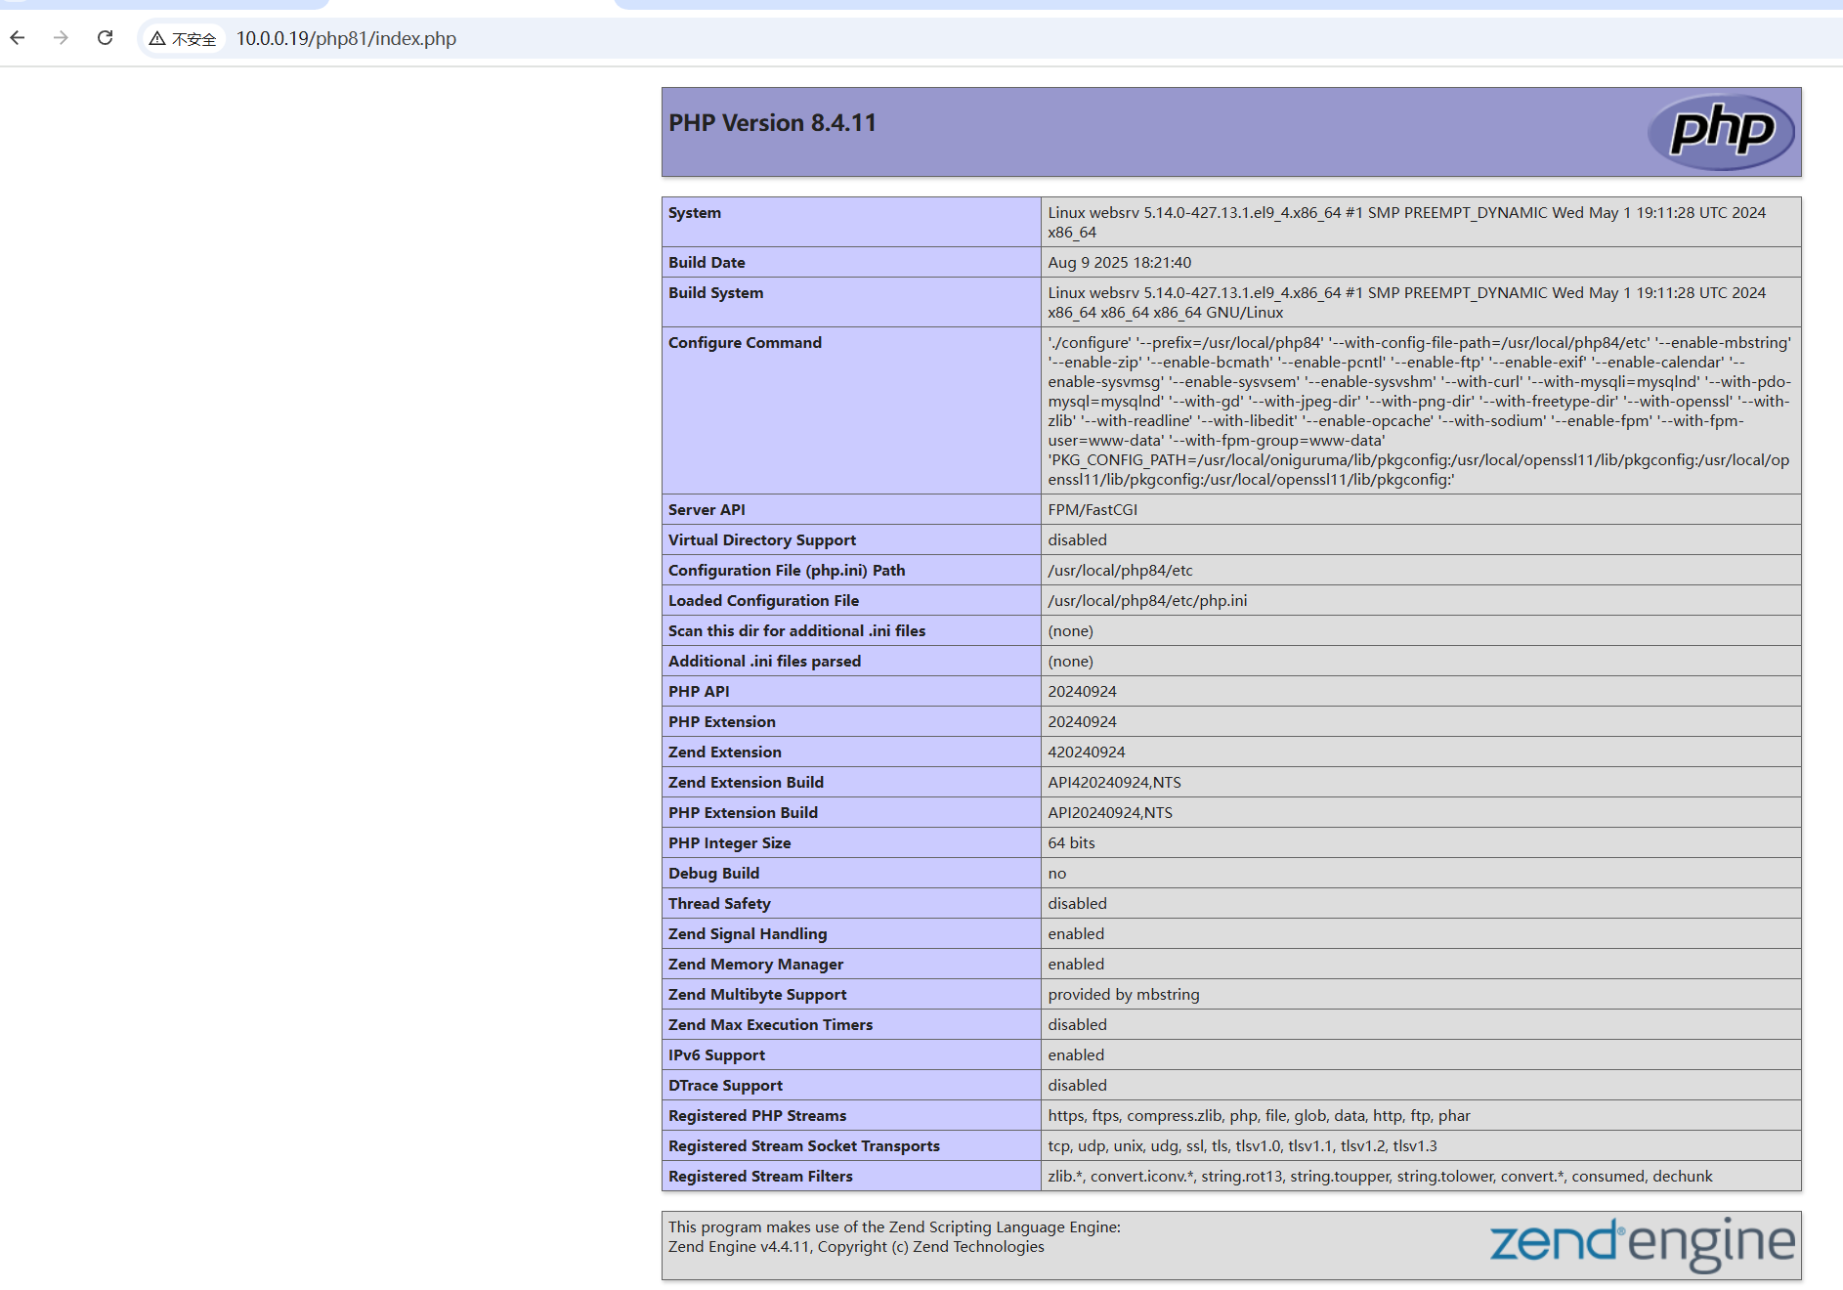The image size is (1843, 1290).
Task: Click the PHP API value '20240924'
Action: (1083, 692)
